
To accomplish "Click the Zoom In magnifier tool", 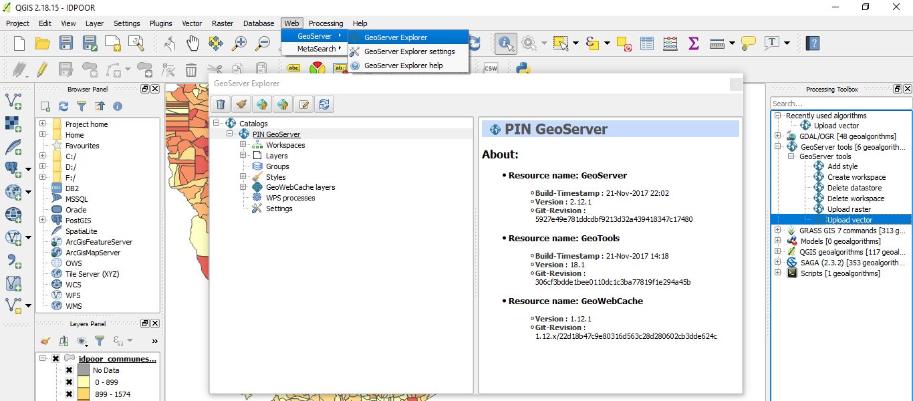I will click(x=239, y=43).
